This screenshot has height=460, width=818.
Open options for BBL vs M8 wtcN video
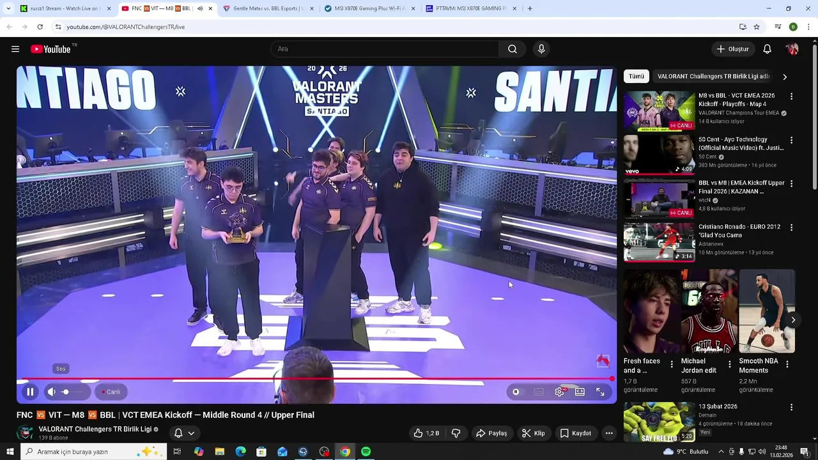tap(791, 183)
